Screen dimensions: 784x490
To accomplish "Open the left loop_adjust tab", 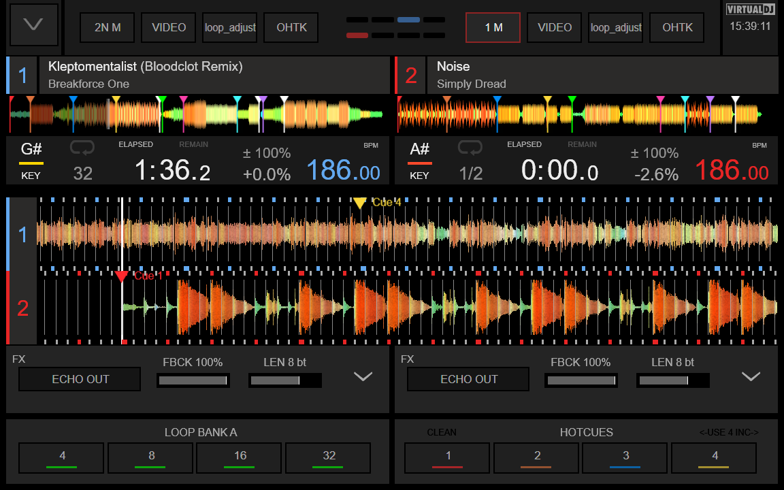I will click(230, 27).
